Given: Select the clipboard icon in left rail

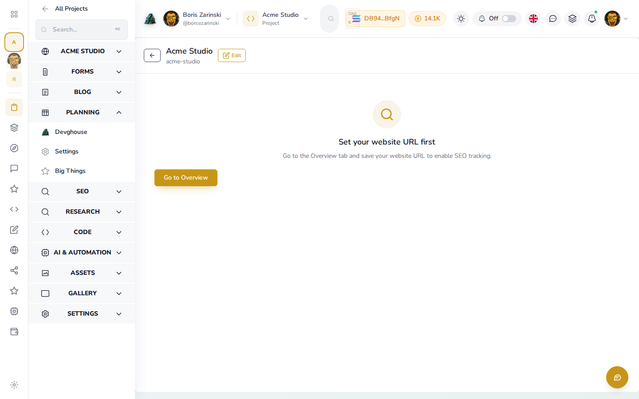Looking at the screenshot, I should tap(14, 107).
